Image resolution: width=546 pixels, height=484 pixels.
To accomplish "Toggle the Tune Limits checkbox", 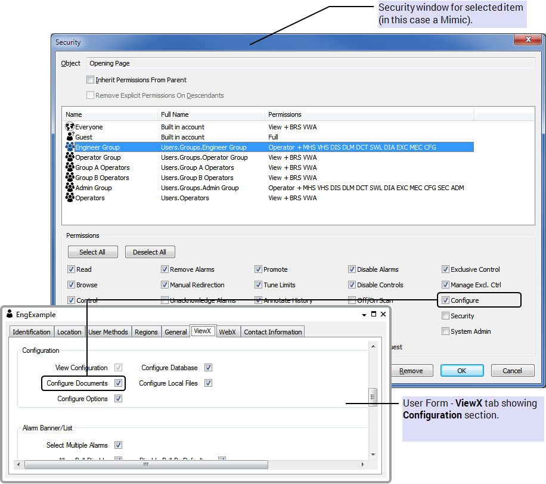I will click(258, 284).
